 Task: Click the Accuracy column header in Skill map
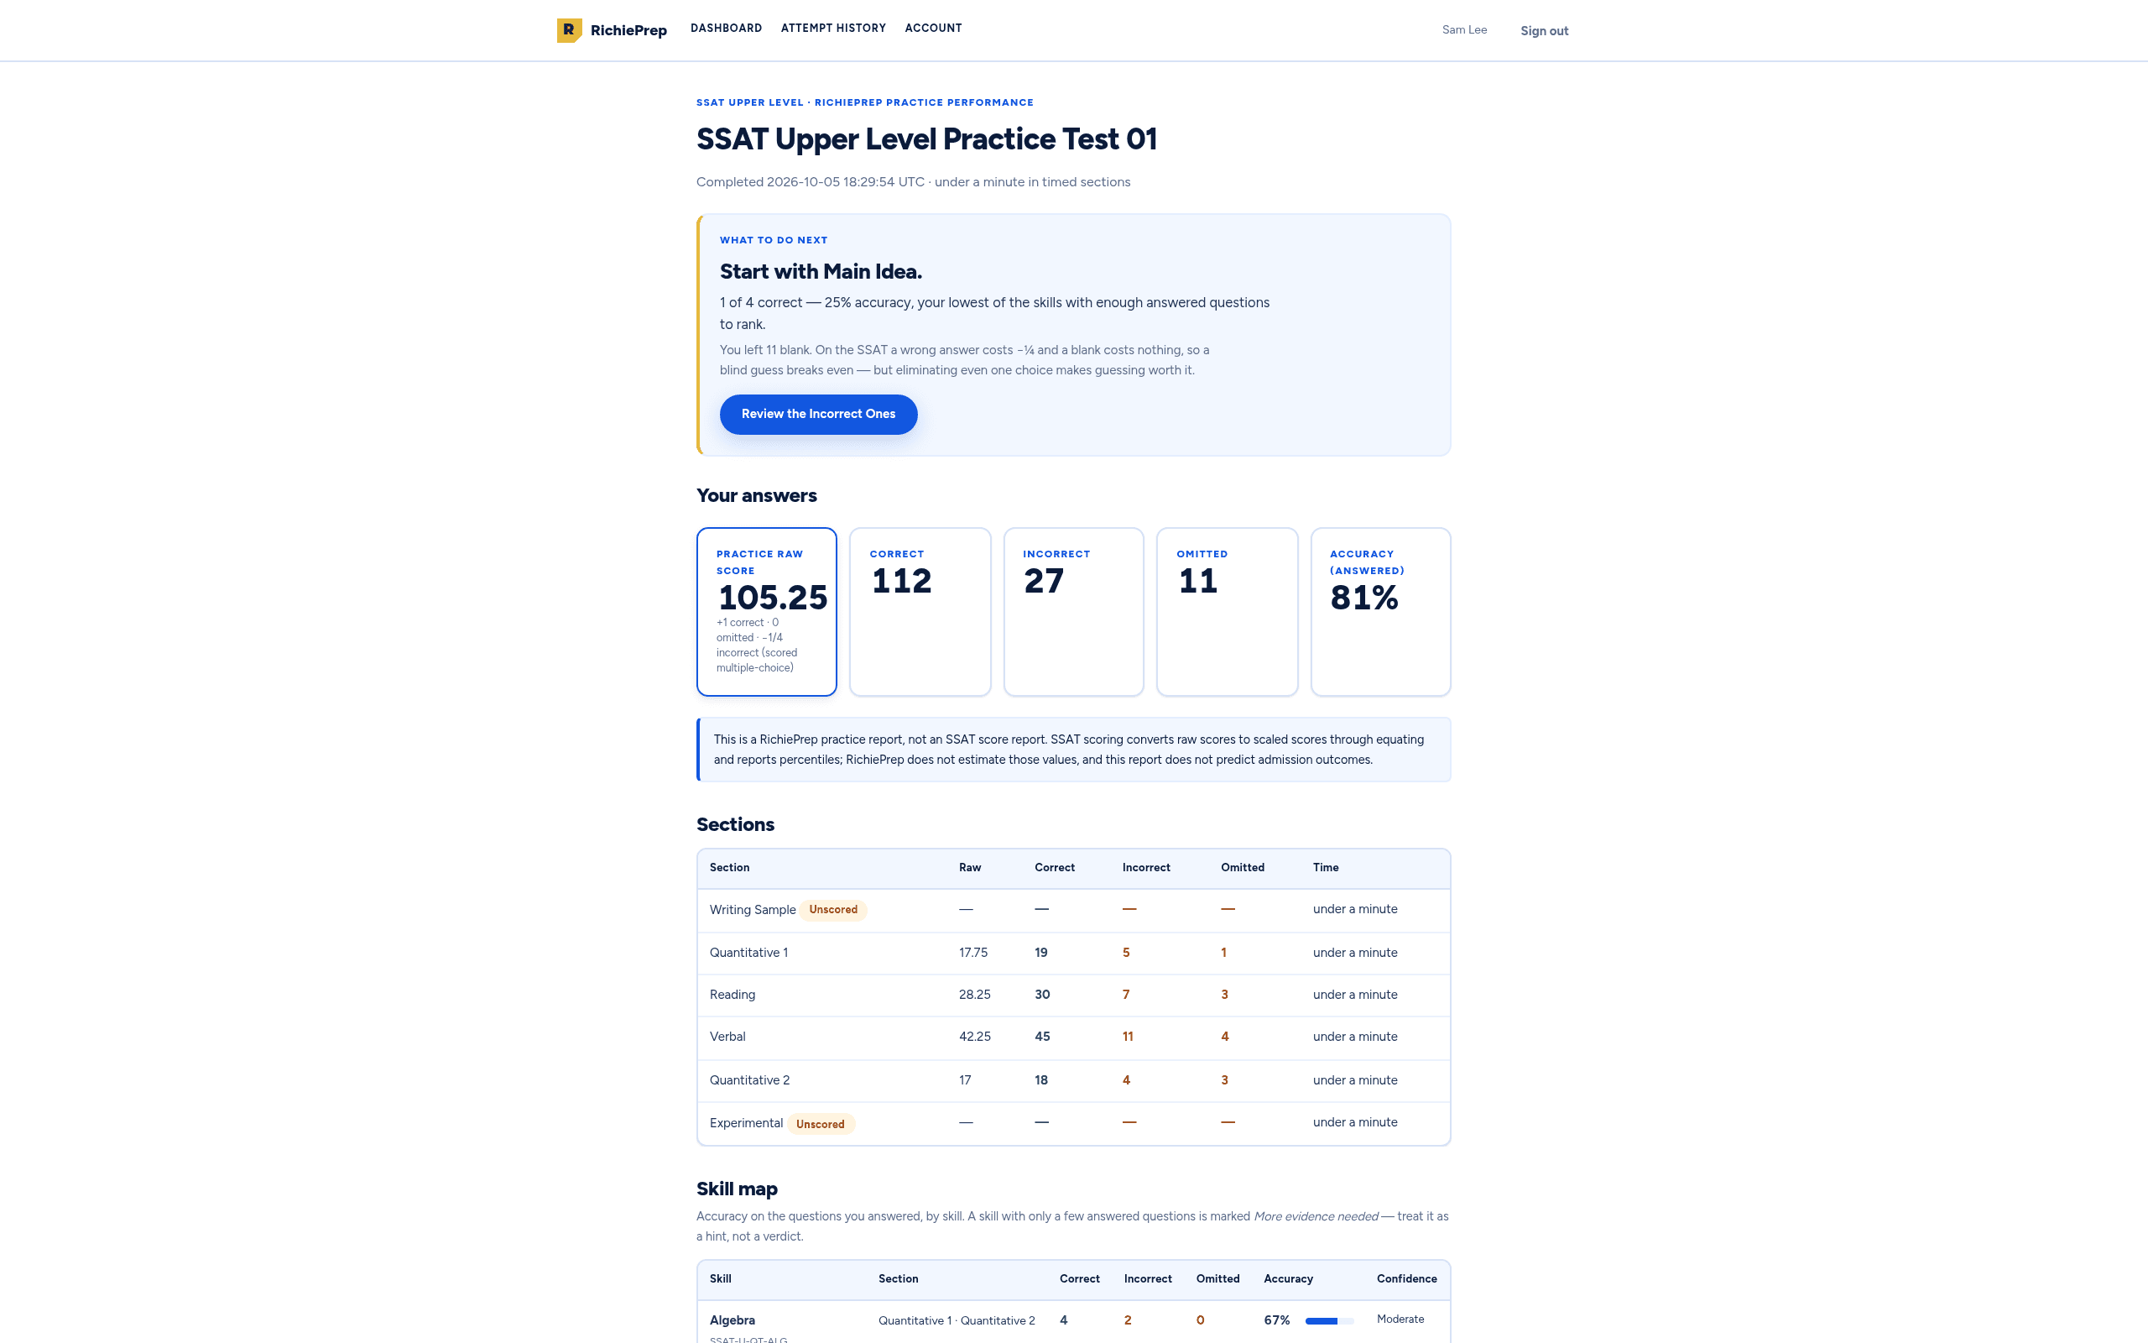pos(1288,1279)
